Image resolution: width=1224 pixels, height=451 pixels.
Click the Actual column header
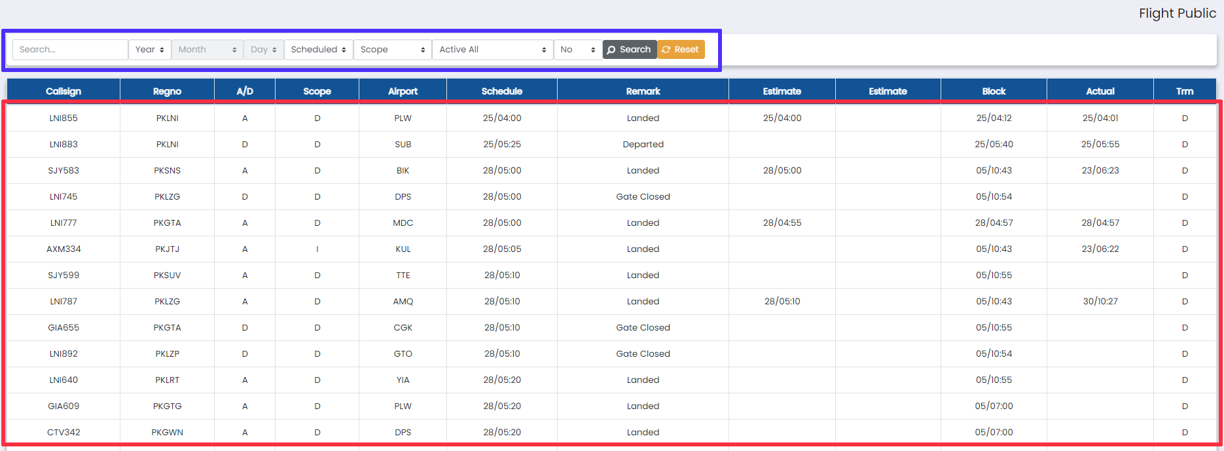click(x=1100, y=92)
